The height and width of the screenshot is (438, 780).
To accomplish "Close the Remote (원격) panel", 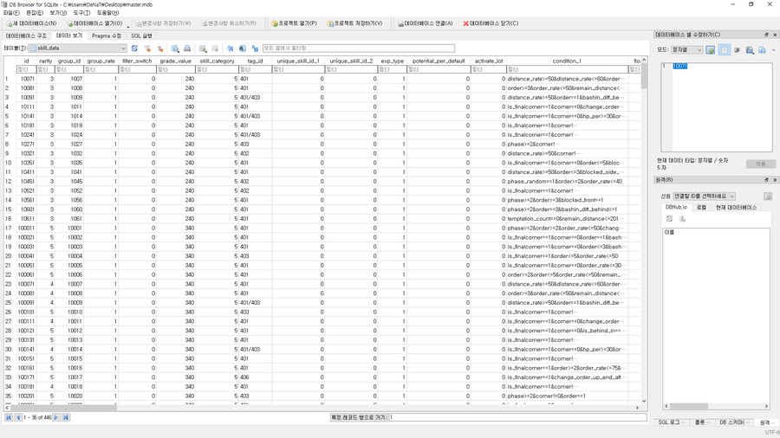I will click(775, 180).
